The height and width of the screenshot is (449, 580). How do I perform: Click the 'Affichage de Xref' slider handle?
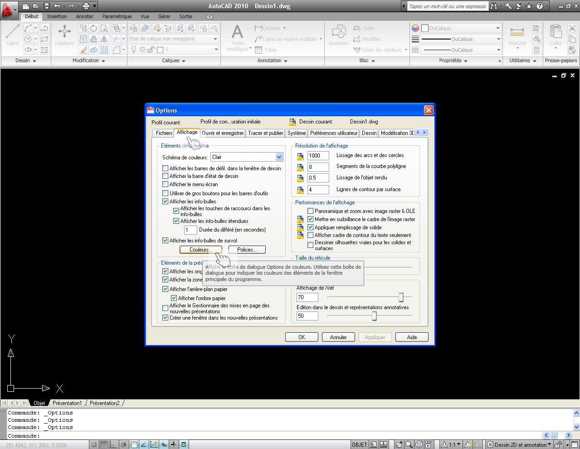(x=401, y=297)
